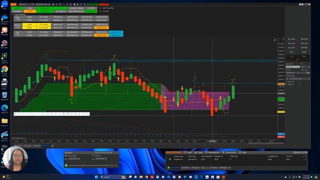Select the Market Replay radio option

(65, 155)
